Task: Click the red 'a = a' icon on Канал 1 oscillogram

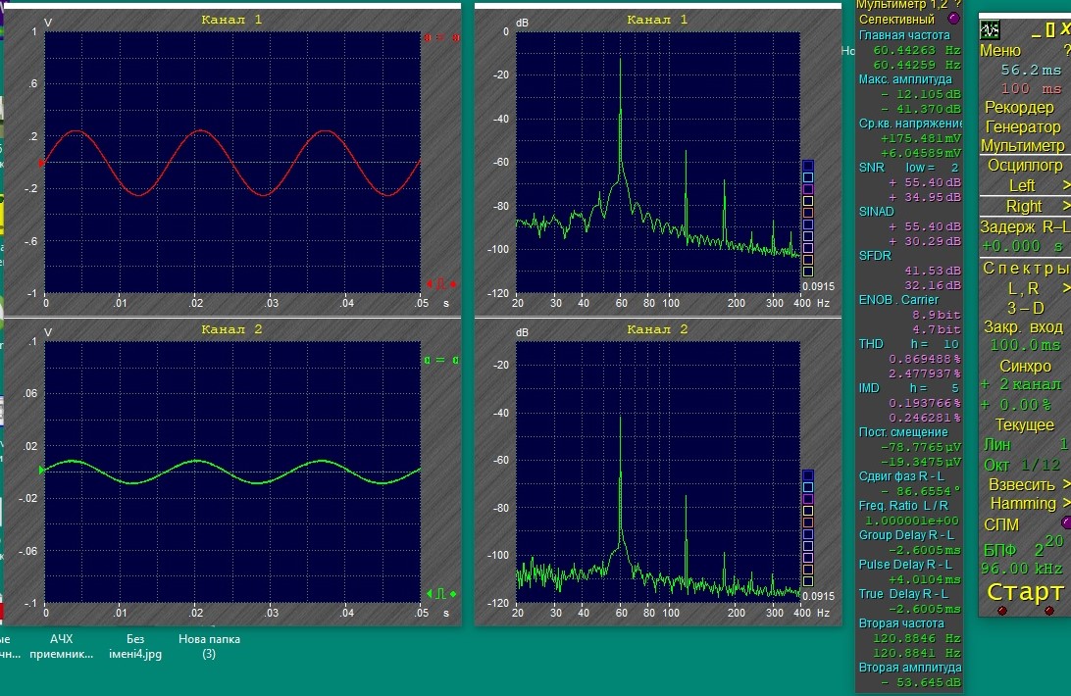Action: (x=441, y=37)
